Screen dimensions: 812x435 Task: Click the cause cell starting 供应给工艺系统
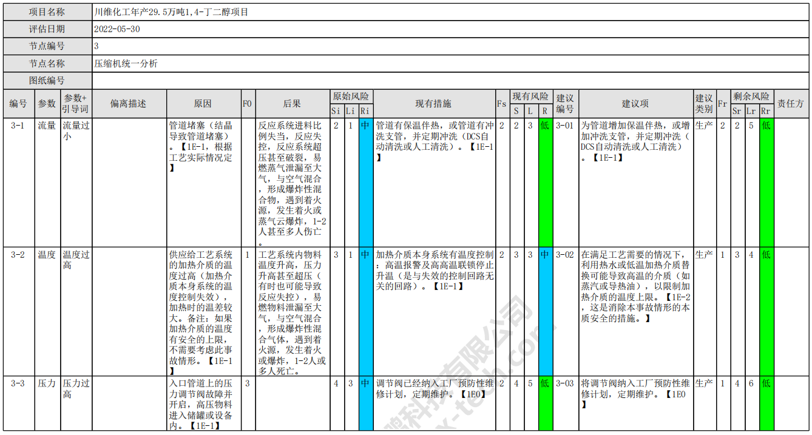point(203,311)
